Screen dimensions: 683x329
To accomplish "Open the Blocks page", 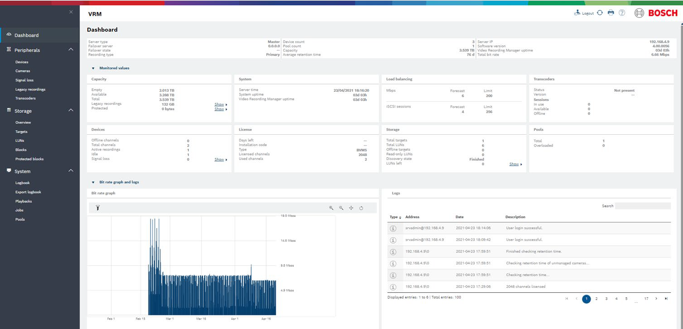I will point(21,150).
